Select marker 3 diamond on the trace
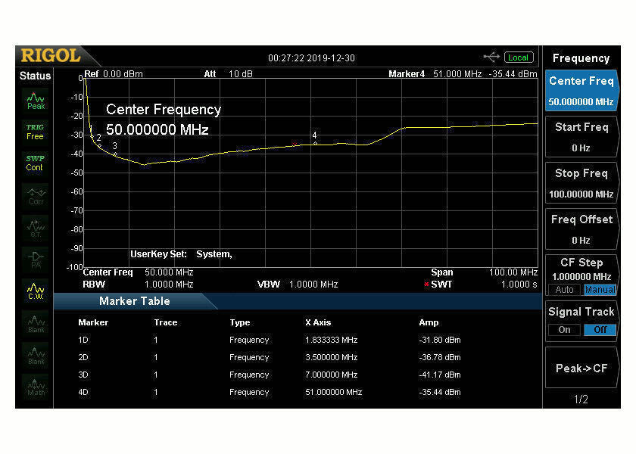This screenshot has height=454, width=636. pos(116,154)
